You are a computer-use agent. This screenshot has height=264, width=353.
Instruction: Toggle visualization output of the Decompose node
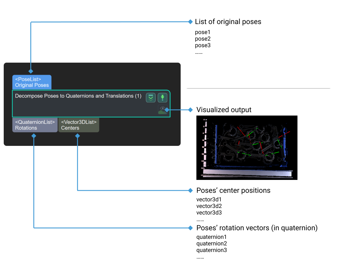pyautogui.click(x=162, y=109)
